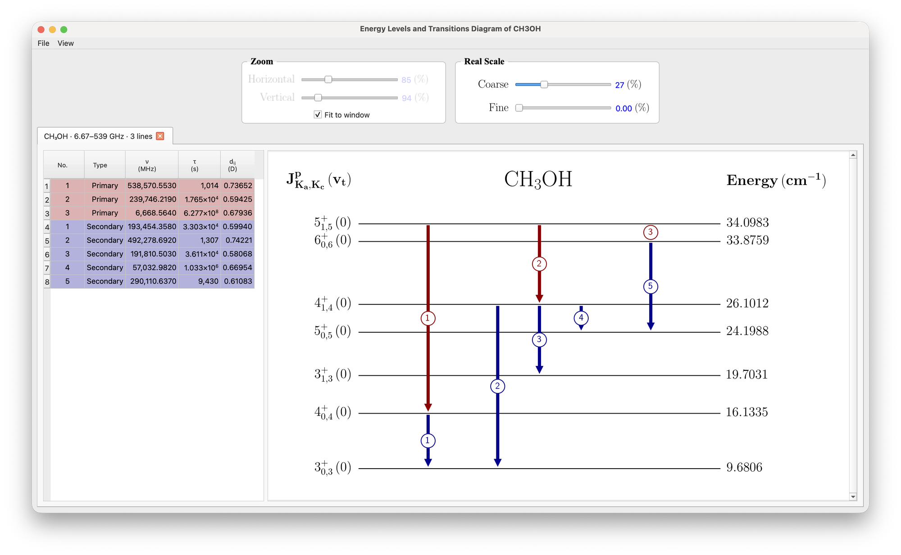Select frequency cell 193,454.3580
This screenshot has height=555, width=901.
click(x=152, y=226)
